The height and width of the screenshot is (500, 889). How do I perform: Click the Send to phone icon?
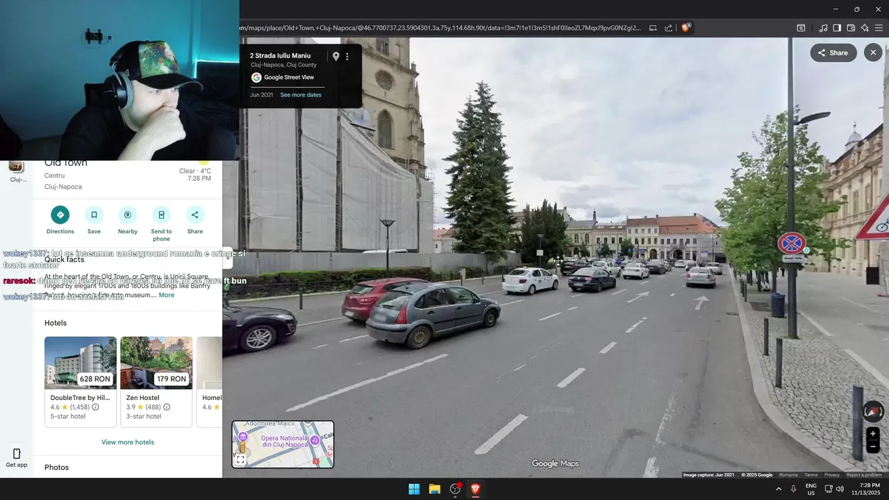pyautogui.click(x=161, y=215)
